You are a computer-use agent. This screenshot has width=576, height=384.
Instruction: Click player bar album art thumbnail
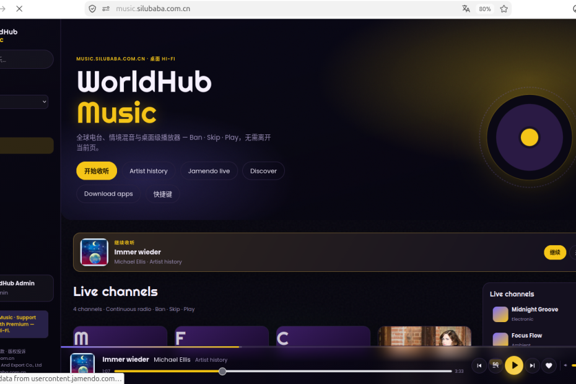point(82,364)
